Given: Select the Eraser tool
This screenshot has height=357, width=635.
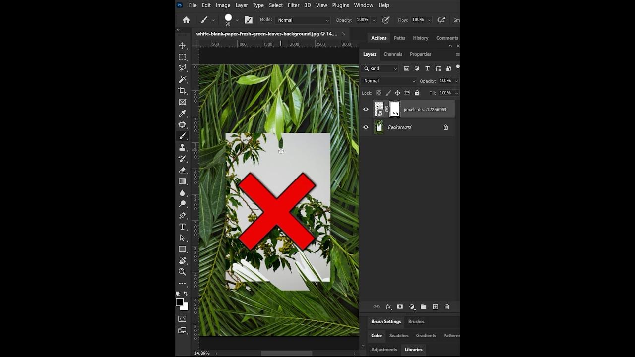Looking at the screenshot, I should pos(182,170).
